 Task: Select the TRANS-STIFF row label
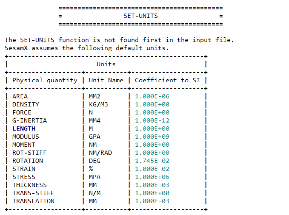tap(33, 193)
